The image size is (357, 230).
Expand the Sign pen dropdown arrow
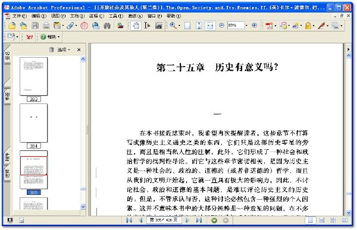(x=327, y=26)
